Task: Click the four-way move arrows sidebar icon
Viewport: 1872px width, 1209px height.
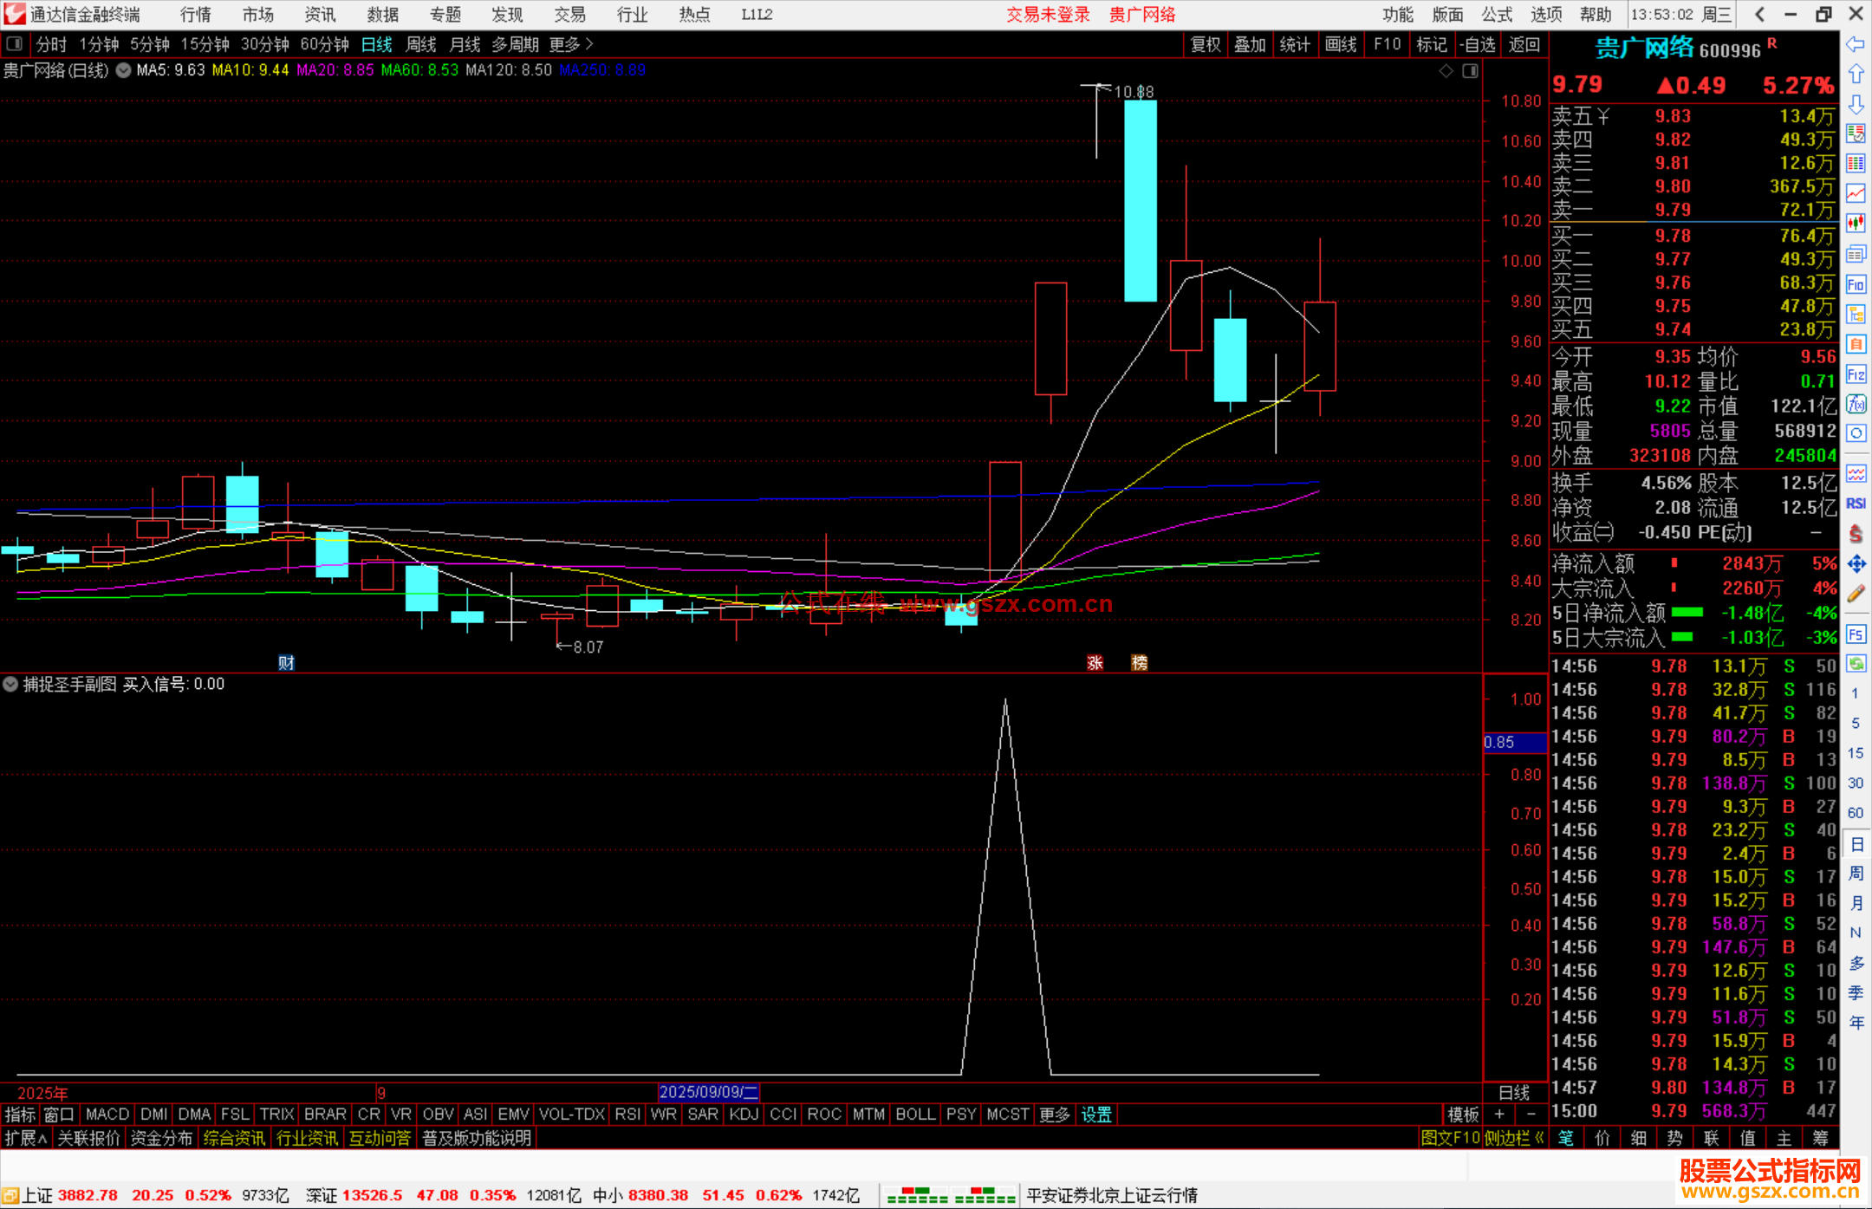Action: (x=1856, y=564)
